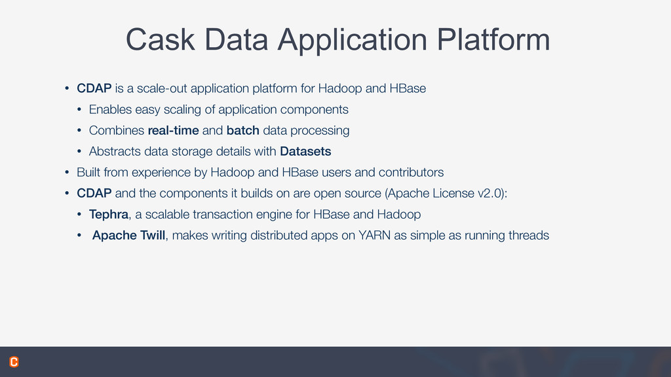Click 'Abstracts data storage details with'
This screenshot has width=671, height=377.
click(x=182, y=151)
